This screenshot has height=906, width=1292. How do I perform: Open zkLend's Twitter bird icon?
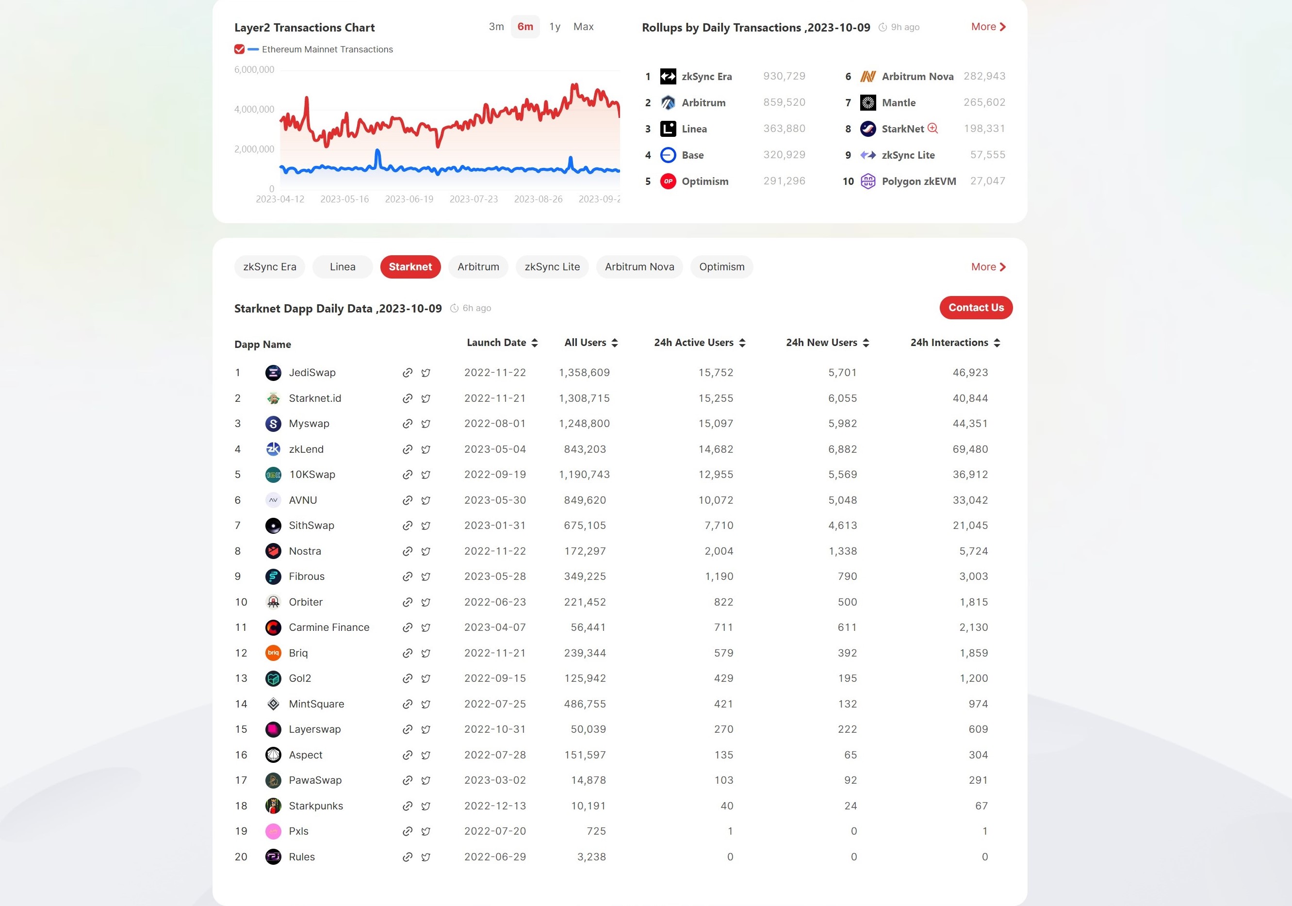click(426, 449)
